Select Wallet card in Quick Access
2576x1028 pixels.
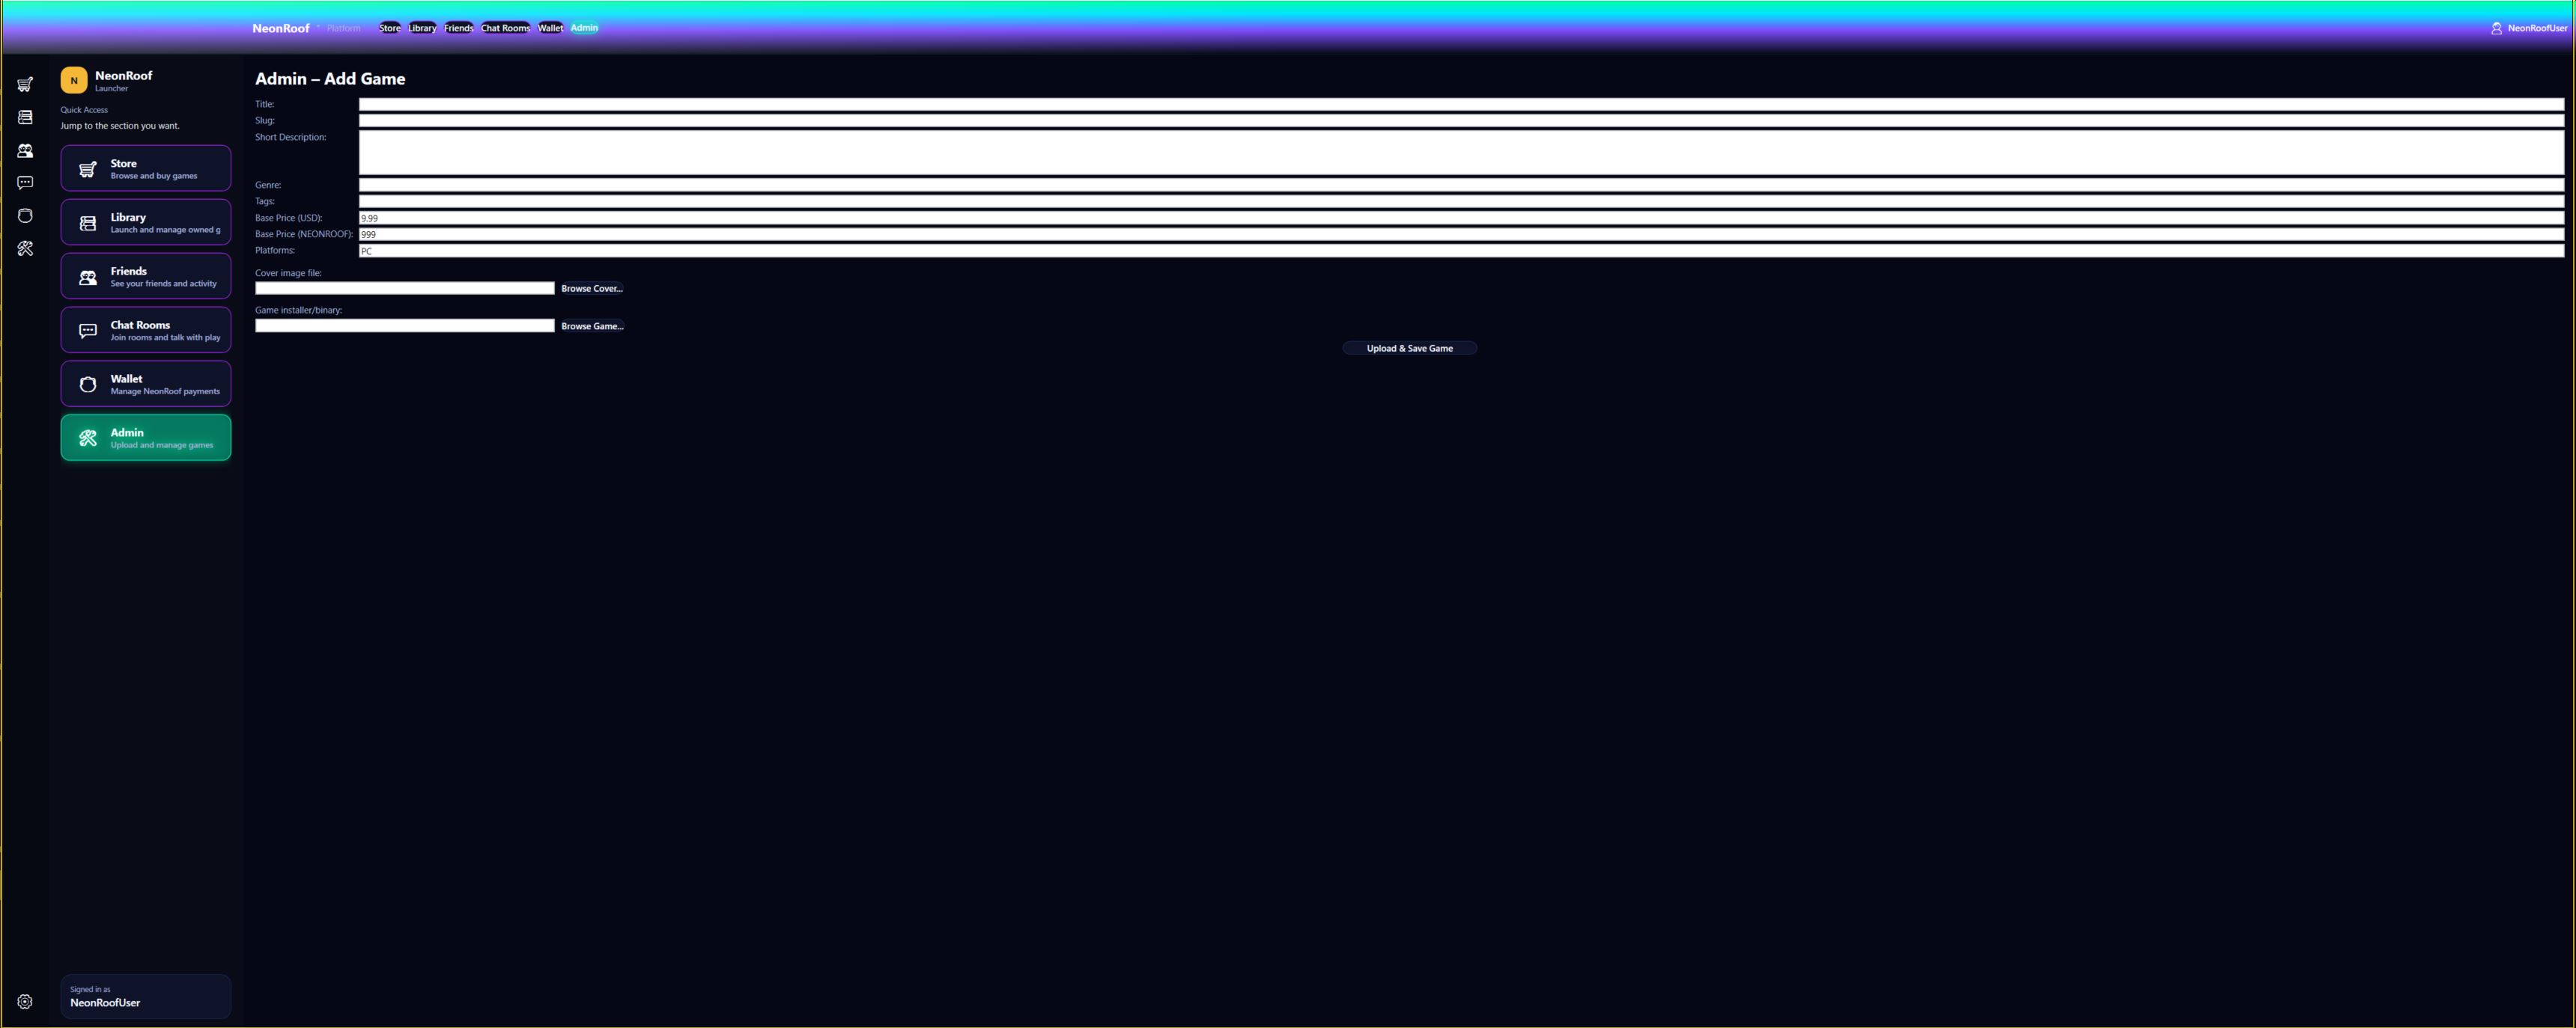click(146, 384)
